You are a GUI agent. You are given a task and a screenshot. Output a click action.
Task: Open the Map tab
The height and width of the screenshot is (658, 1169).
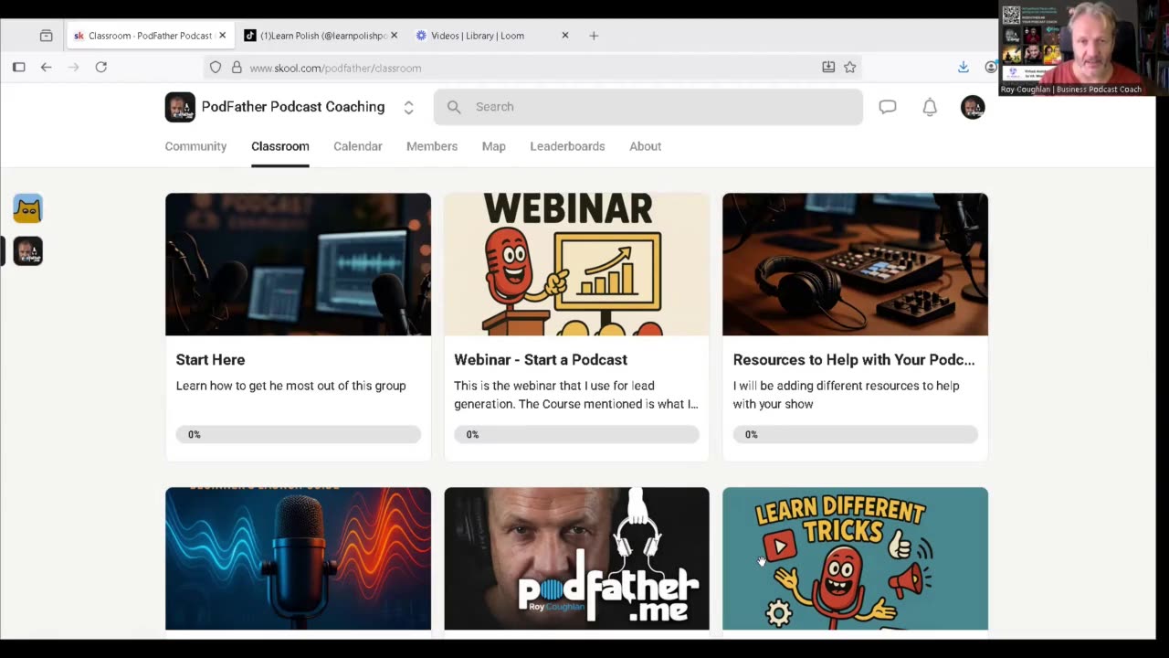(494, 146)
